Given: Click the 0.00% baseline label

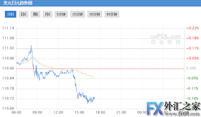Looking at the screenshot, I should pos(191,68).
